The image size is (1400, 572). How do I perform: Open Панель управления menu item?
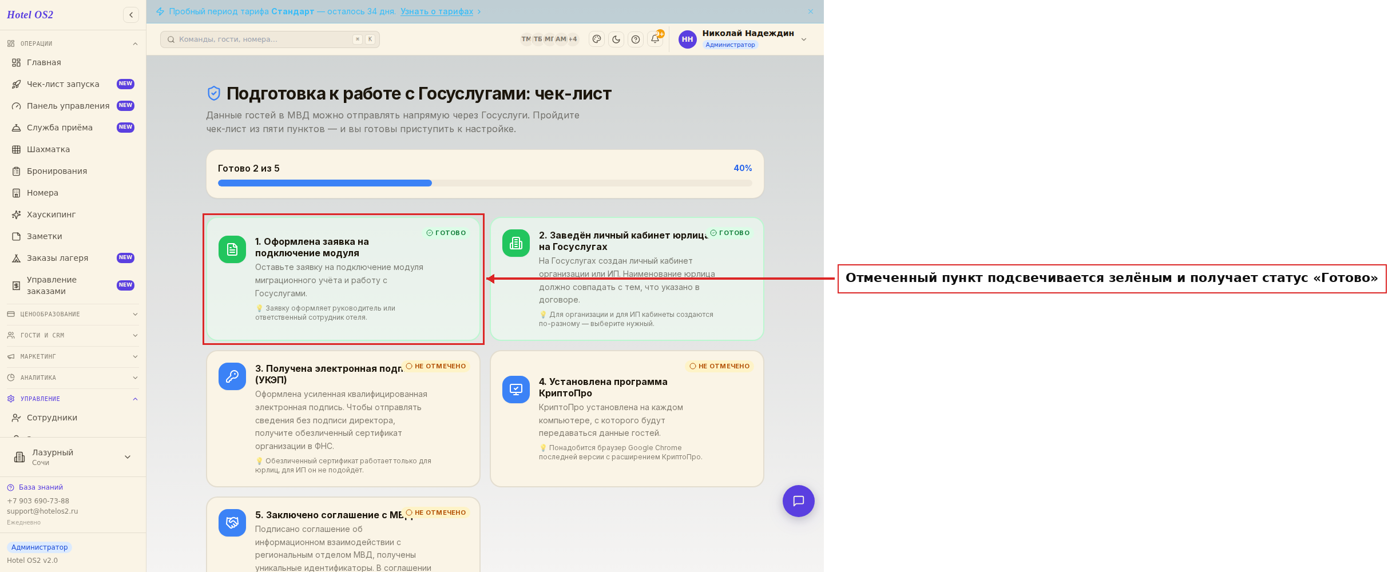pos(73,106)
